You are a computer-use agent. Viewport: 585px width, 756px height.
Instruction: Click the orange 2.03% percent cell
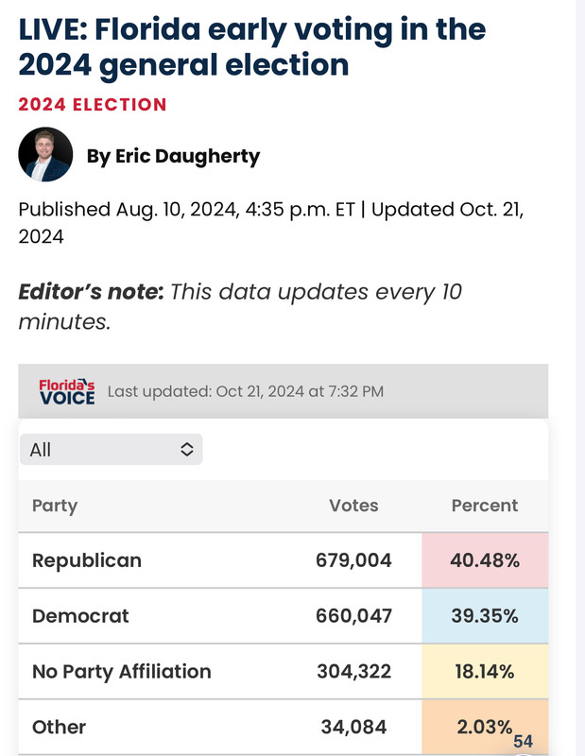[x=485, y=727]
